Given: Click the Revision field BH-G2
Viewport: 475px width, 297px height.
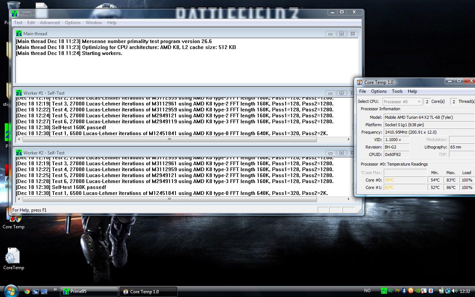Looking at the screenshot, I should pos(396,147).
